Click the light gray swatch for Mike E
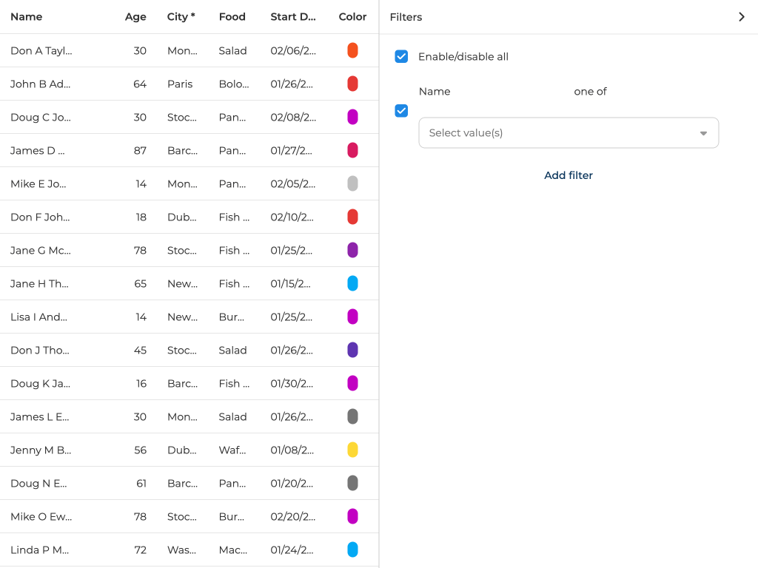Image resolution: width=758 pixels, height=568 pixels. pyautogui.click(x=352, y=183)
